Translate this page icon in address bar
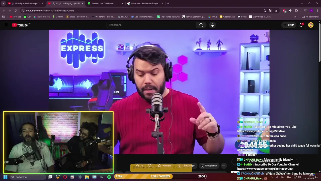This screenshot has height=181, width=321. (270, 11)
